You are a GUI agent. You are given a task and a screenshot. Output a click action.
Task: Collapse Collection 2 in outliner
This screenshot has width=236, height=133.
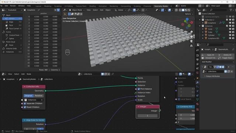[x=200, y=20]
